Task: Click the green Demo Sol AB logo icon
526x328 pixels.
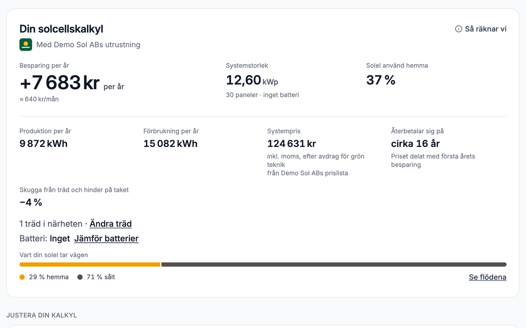Action: click(x=26, y=45)
